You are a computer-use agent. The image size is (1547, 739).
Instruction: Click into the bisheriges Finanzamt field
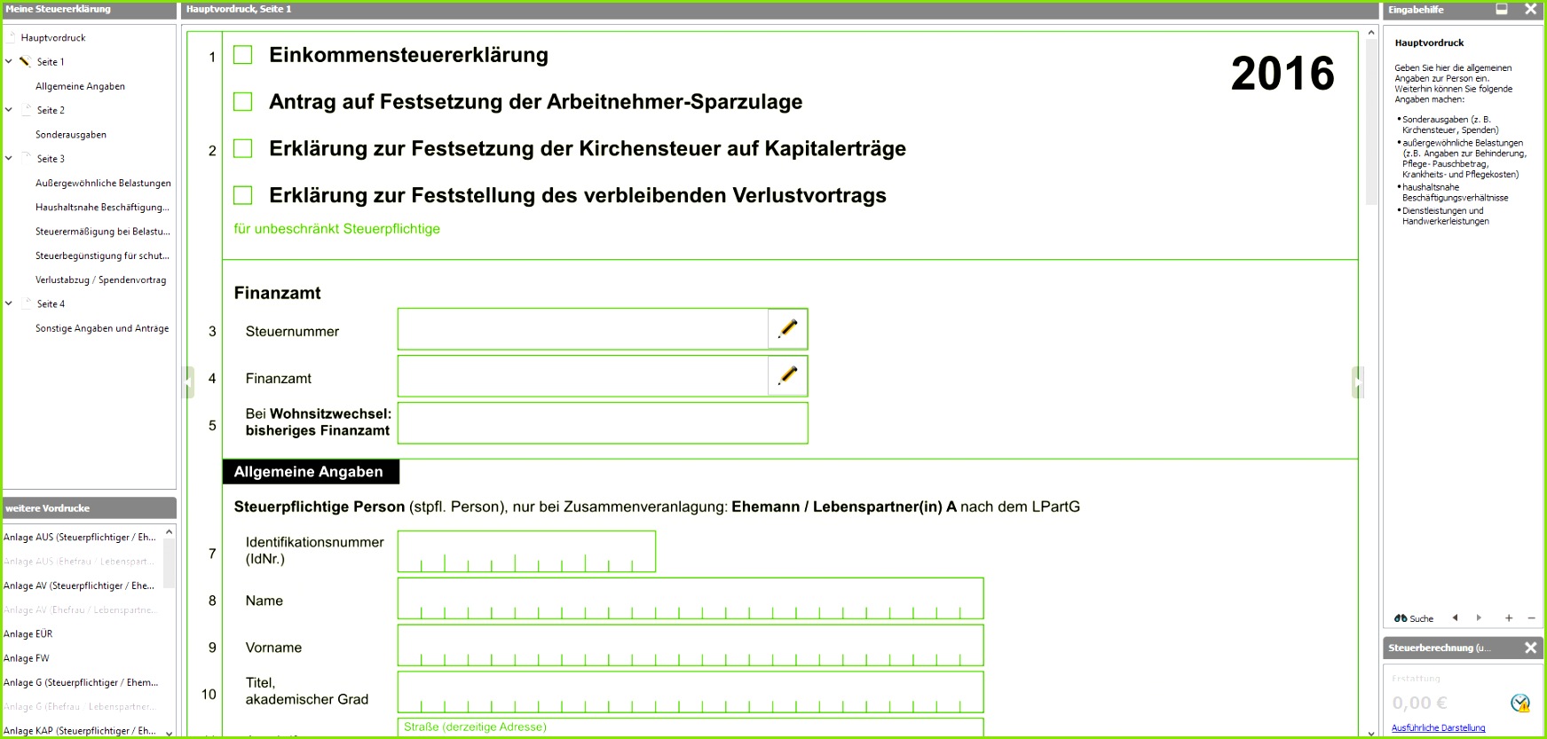click(x=603, y=423)
